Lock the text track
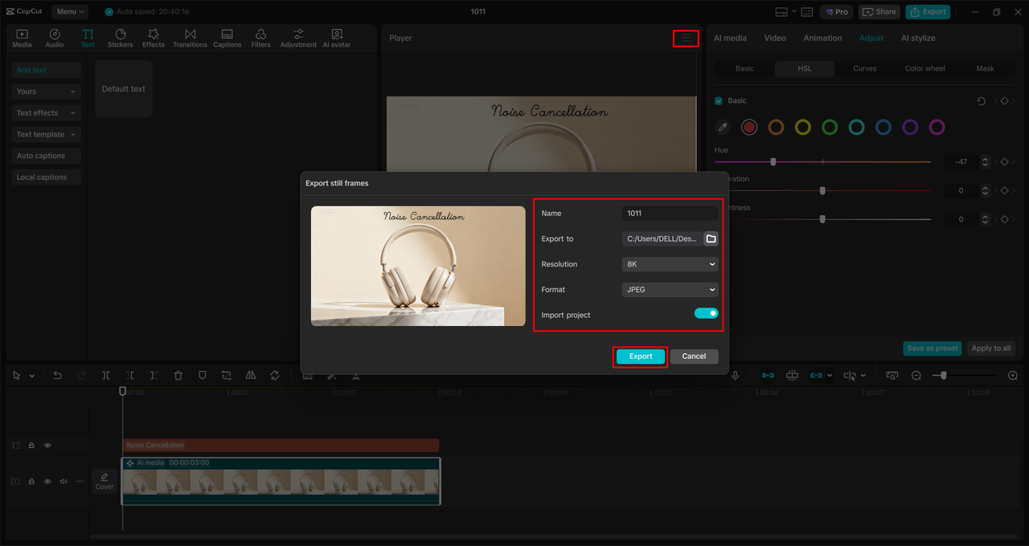The width and height of the screenshot is (1029, 546). click(x=31, y=445)
